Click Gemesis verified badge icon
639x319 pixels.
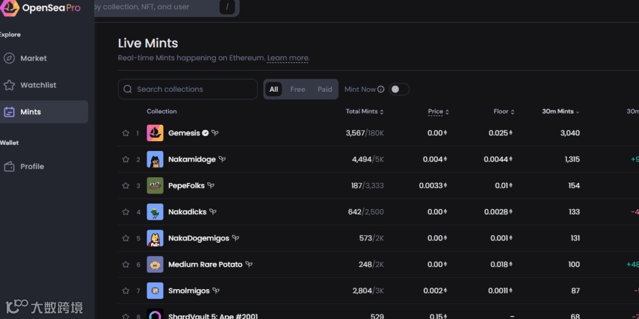(x=205, y=133)
